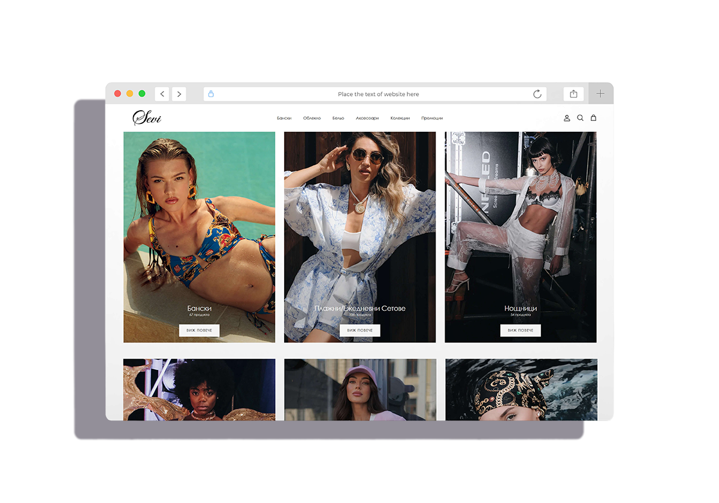This screenshot has height=503, width=719.
Task: Open the Облекло menu item
Action: point(312,118)
